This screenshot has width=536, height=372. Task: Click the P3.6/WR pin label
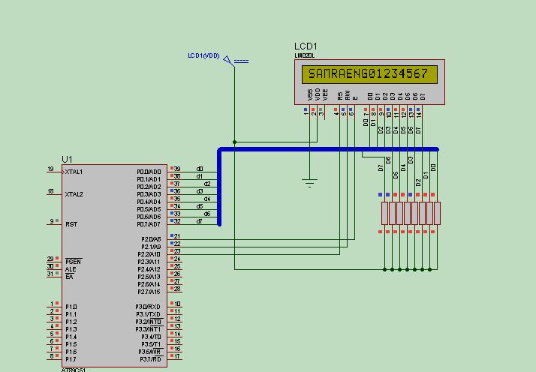click(x=149, y=352)
